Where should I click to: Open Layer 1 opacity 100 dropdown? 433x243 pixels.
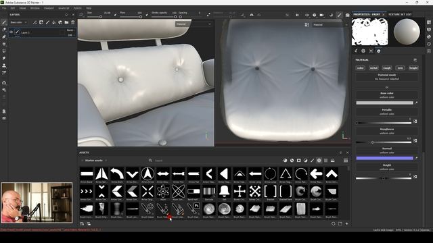pyautogui.click(x=70, y=35)
